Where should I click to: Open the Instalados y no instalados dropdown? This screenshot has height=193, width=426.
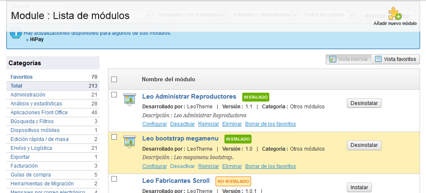(x=192, y=15)
